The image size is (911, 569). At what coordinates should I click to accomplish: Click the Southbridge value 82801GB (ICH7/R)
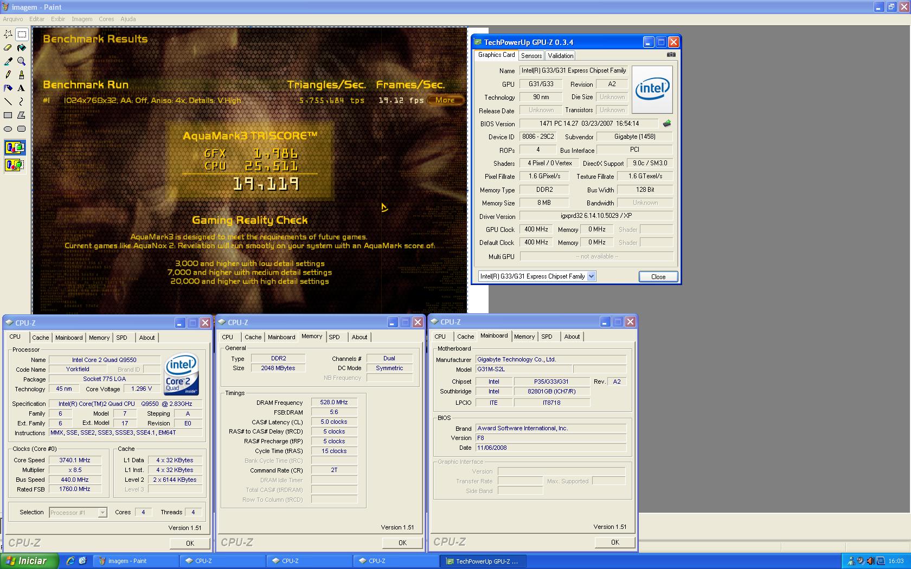pos(551,391)
